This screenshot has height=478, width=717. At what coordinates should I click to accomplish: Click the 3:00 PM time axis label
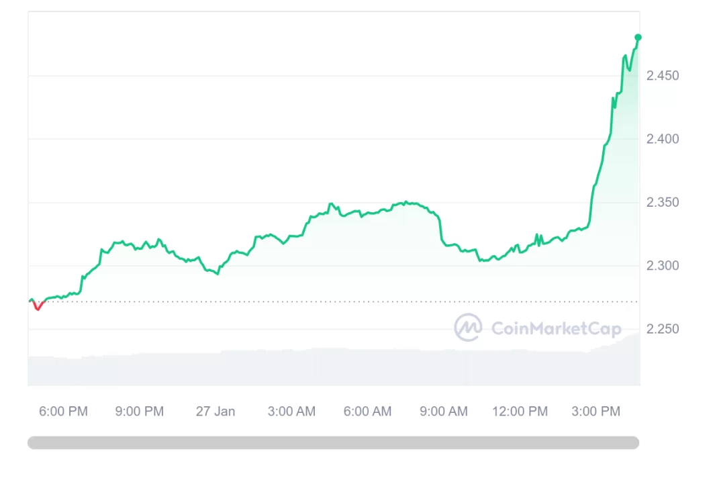point(596,412)
